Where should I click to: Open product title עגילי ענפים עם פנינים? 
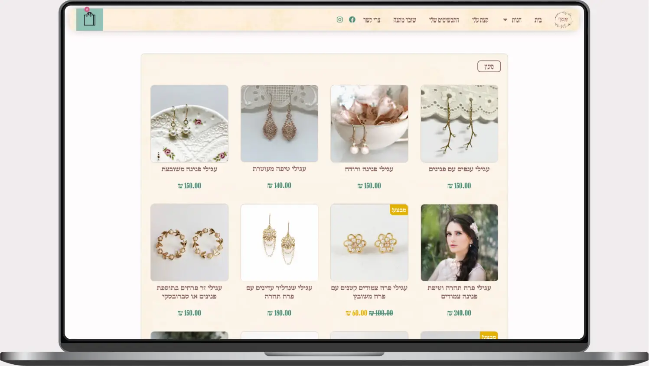[x=459, y=169]
